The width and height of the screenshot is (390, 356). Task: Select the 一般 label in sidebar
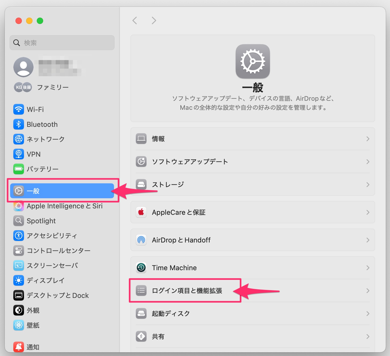33,191
